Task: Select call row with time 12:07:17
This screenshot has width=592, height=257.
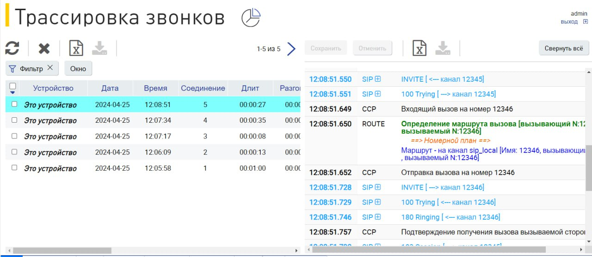Action: [153, 136]
